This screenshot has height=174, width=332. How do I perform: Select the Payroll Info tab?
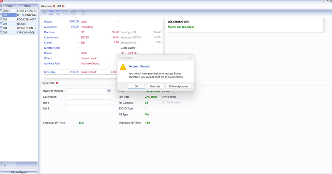[48, 83]
